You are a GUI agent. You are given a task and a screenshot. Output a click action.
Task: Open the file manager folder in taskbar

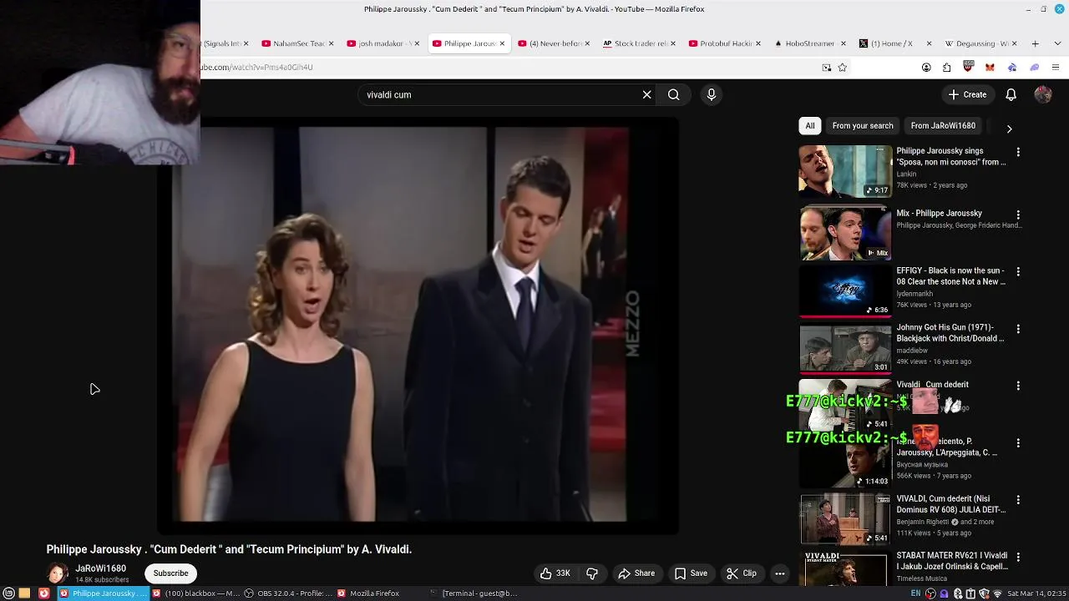pyautogui.click(x=25, y=593)
